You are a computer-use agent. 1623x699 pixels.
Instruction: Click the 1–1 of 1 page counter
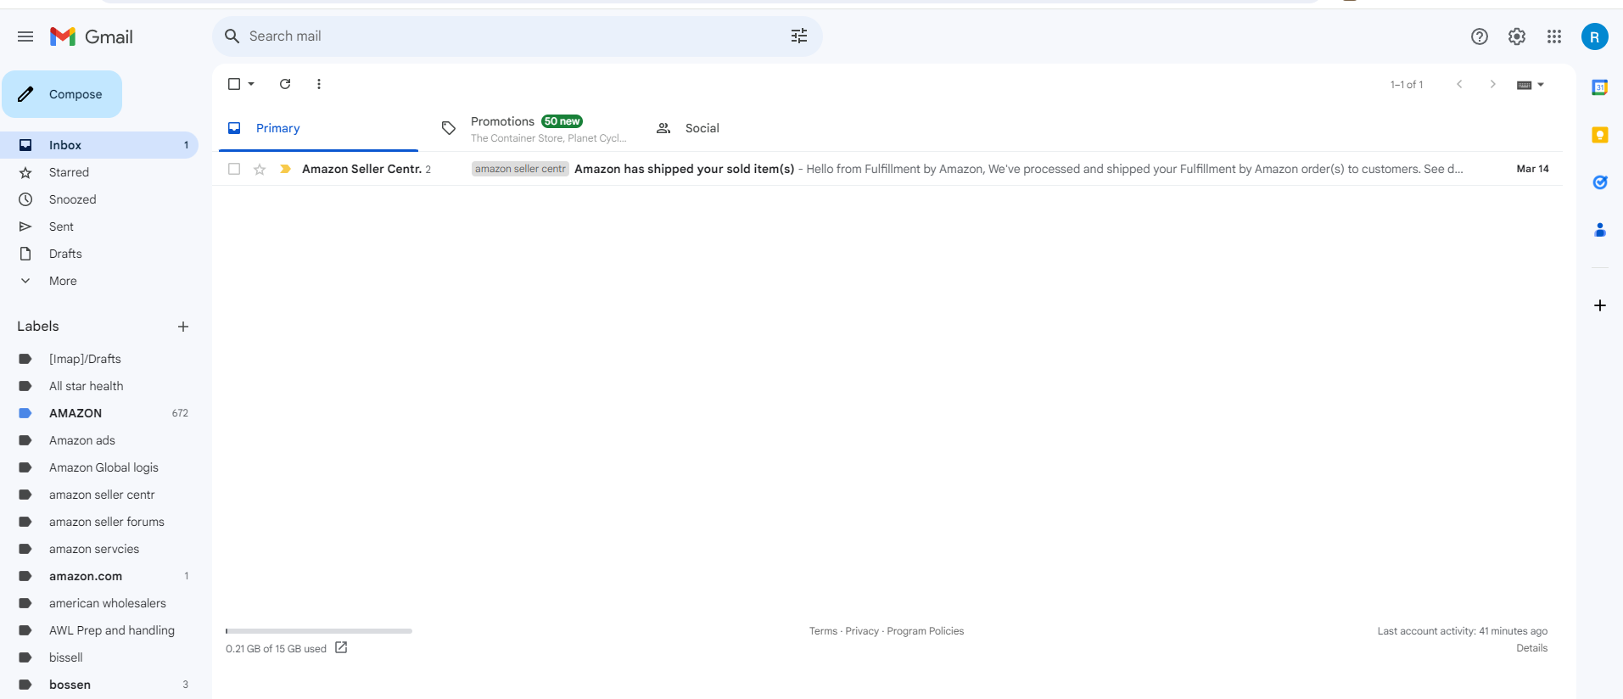coord(1407,85)
